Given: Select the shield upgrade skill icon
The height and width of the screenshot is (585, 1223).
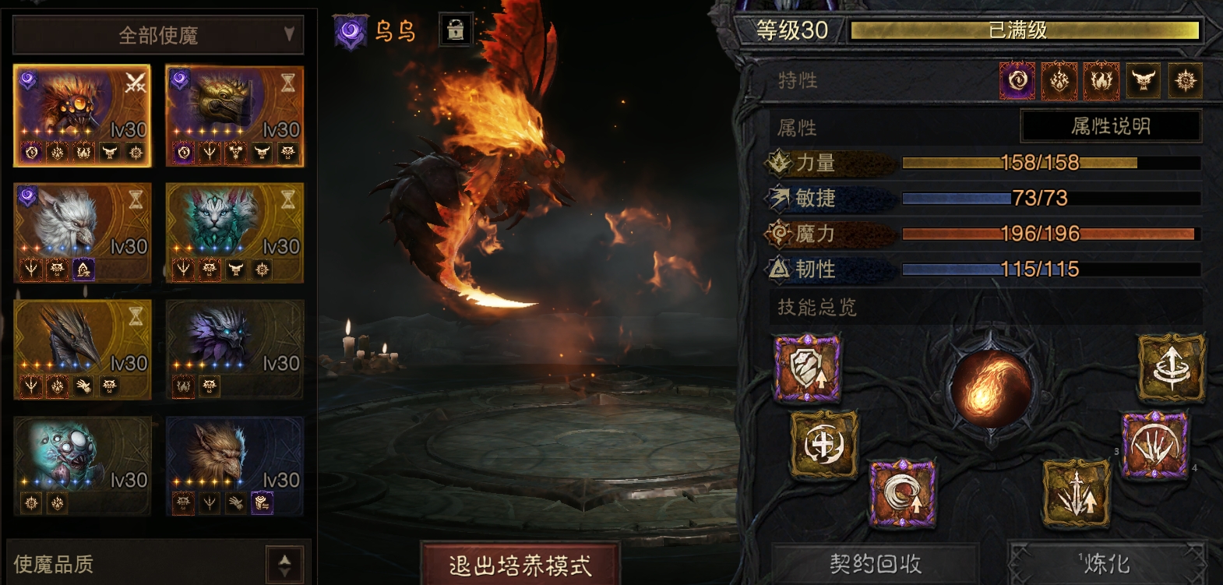Looking at the screenshot, I should [x=808, y=368].
